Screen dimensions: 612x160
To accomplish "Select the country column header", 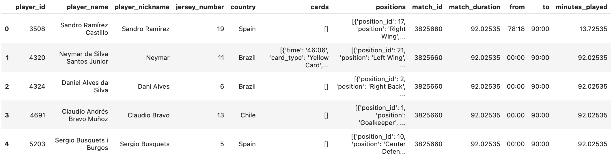I will click(x=243, y=7).
